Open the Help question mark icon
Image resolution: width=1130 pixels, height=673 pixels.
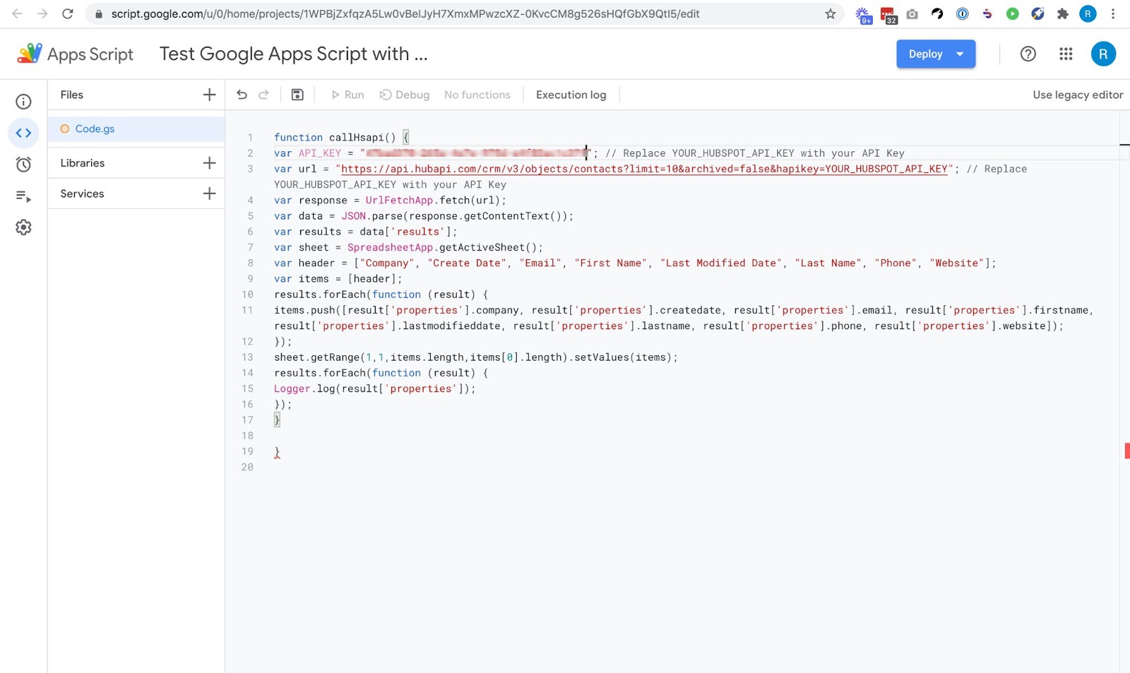(1028, 54)
